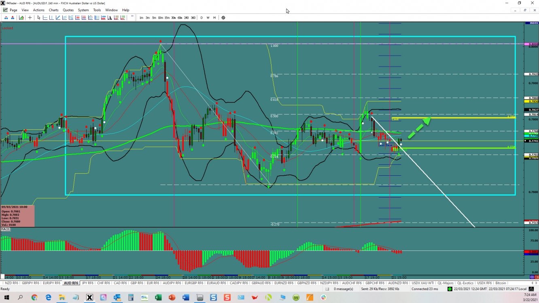Viewport: 539px width, 303px height.
Task: Click the 0.786 Fibonacci level label
Action: pos(274,76)
